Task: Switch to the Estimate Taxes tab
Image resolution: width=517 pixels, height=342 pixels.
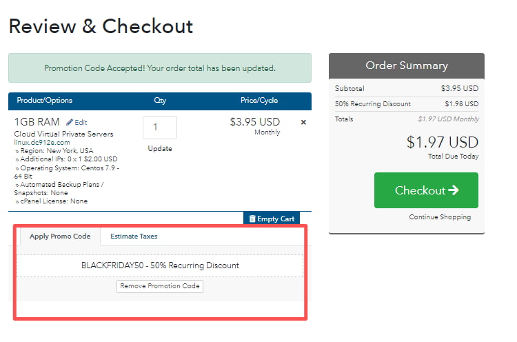Action: tap(134, 236)
